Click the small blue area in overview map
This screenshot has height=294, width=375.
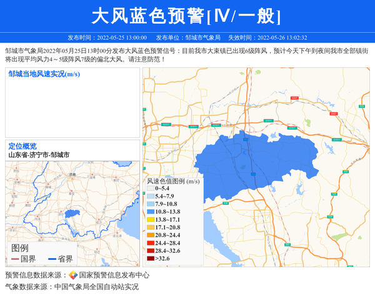70,215
